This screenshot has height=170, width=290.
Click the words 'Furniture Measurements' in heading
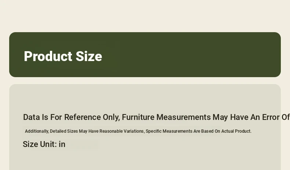pos(166,117)
